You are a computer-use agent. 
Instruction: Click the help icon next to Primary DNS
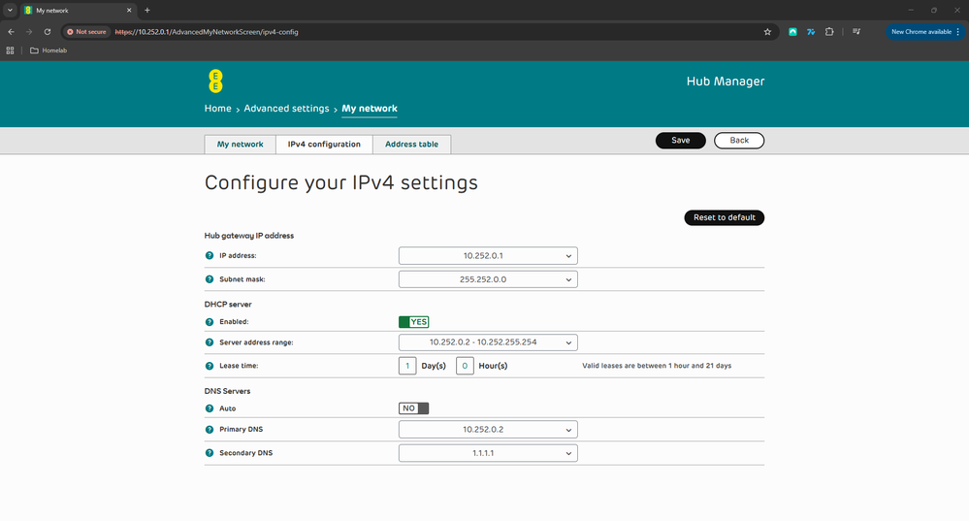tap(210, 429)
